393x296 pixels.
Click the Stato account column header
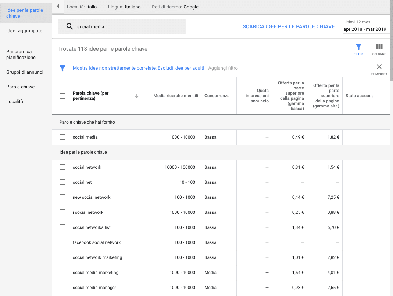coord(359,96)
